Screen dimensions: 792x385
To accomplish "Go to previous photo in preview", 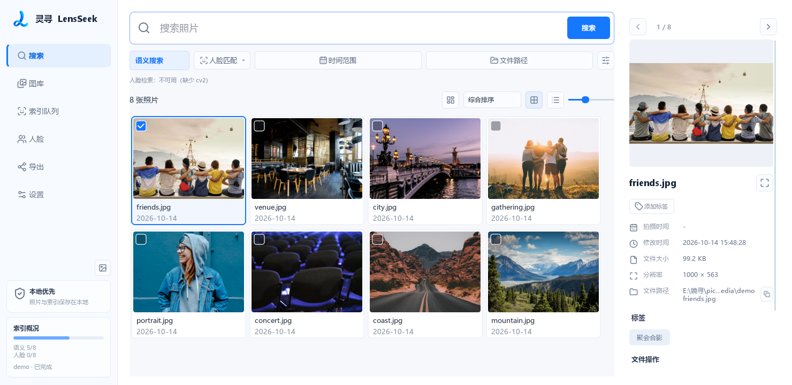I will click(638, 27).
